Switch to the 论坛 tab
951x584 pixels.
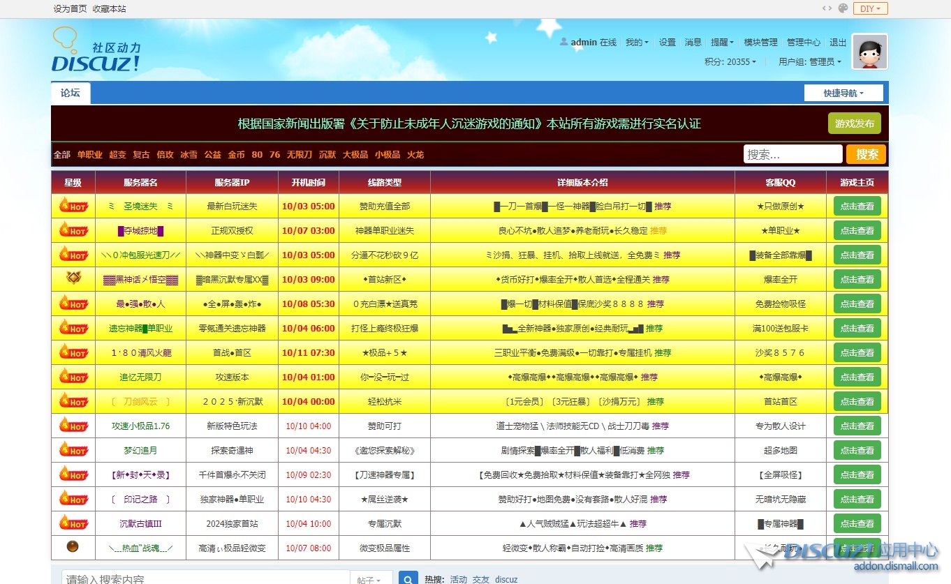tap(71, 93)
